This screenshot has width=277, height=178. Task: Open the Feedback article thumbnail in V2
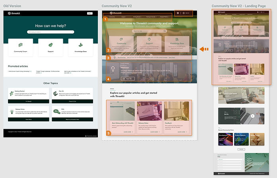pos(176,111)
